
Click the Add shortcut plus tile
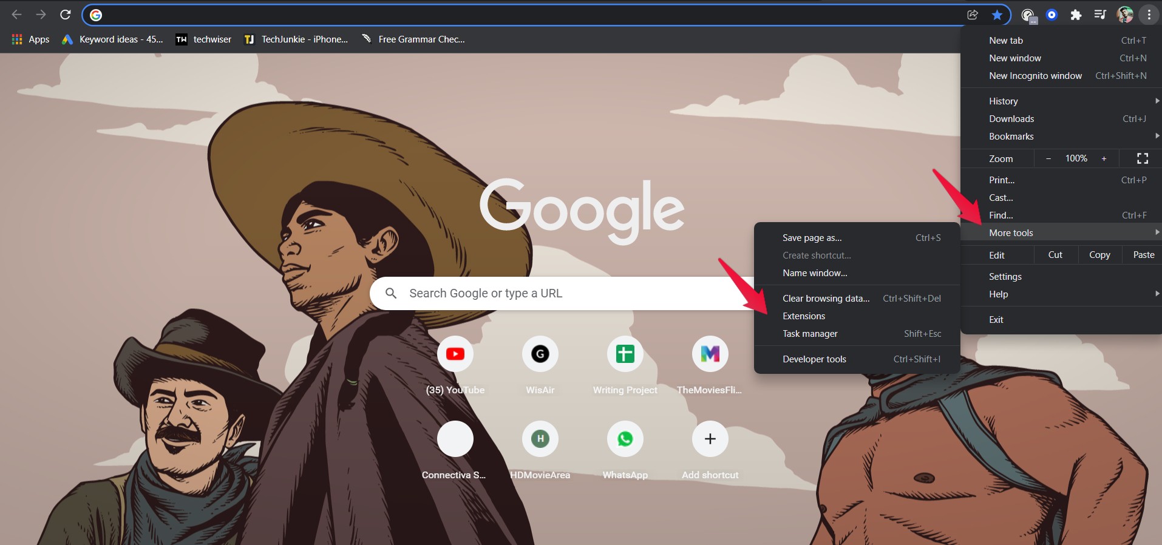click(x=710, y=451)
